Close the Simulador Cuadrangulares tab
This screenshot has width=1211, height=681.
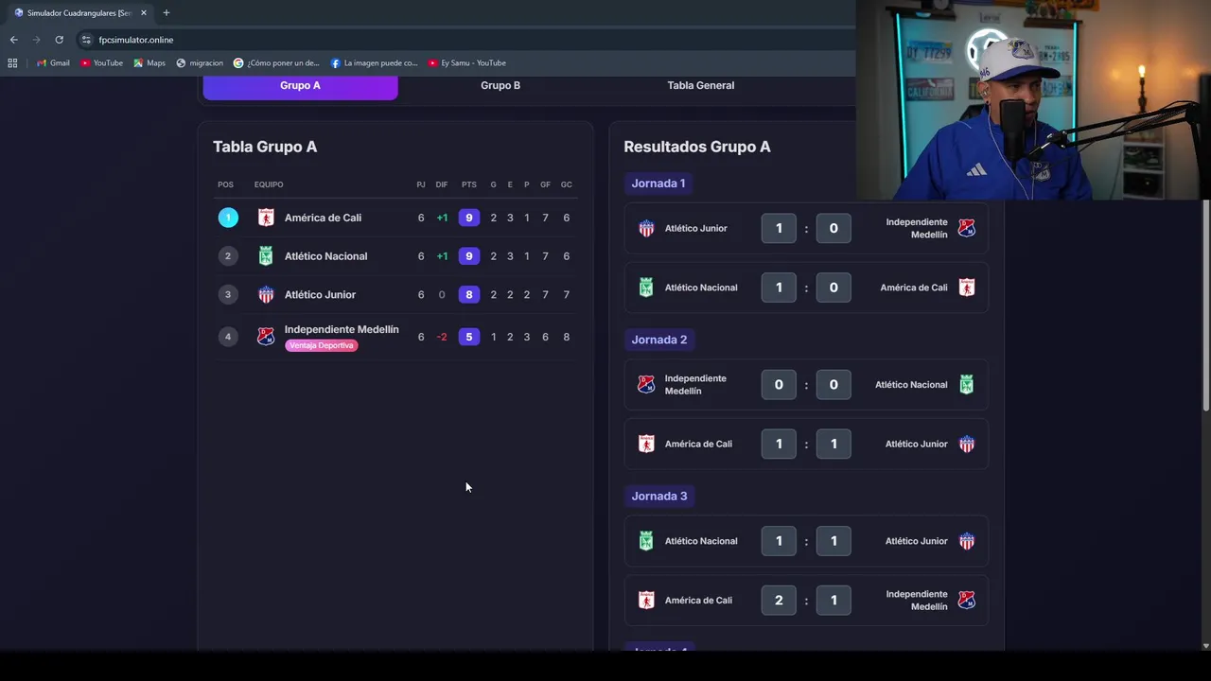[144, 13]
